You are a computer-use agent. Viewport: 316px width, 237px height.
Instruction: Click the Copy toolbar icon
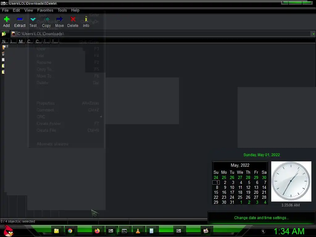46,19
